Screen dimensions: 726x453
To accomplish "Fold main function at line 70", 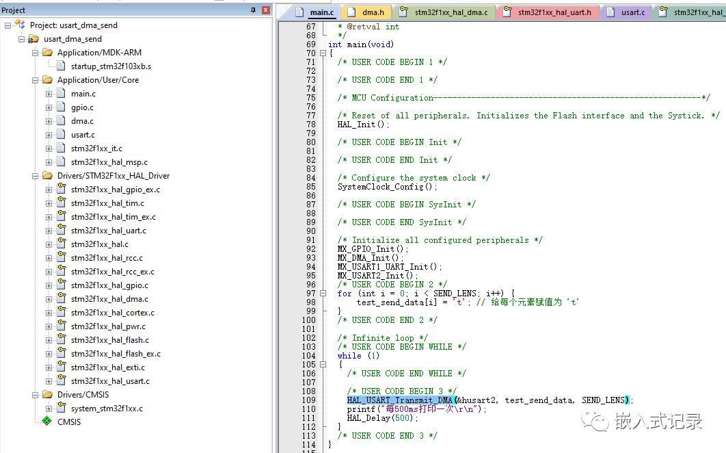I will coord(323,53).
